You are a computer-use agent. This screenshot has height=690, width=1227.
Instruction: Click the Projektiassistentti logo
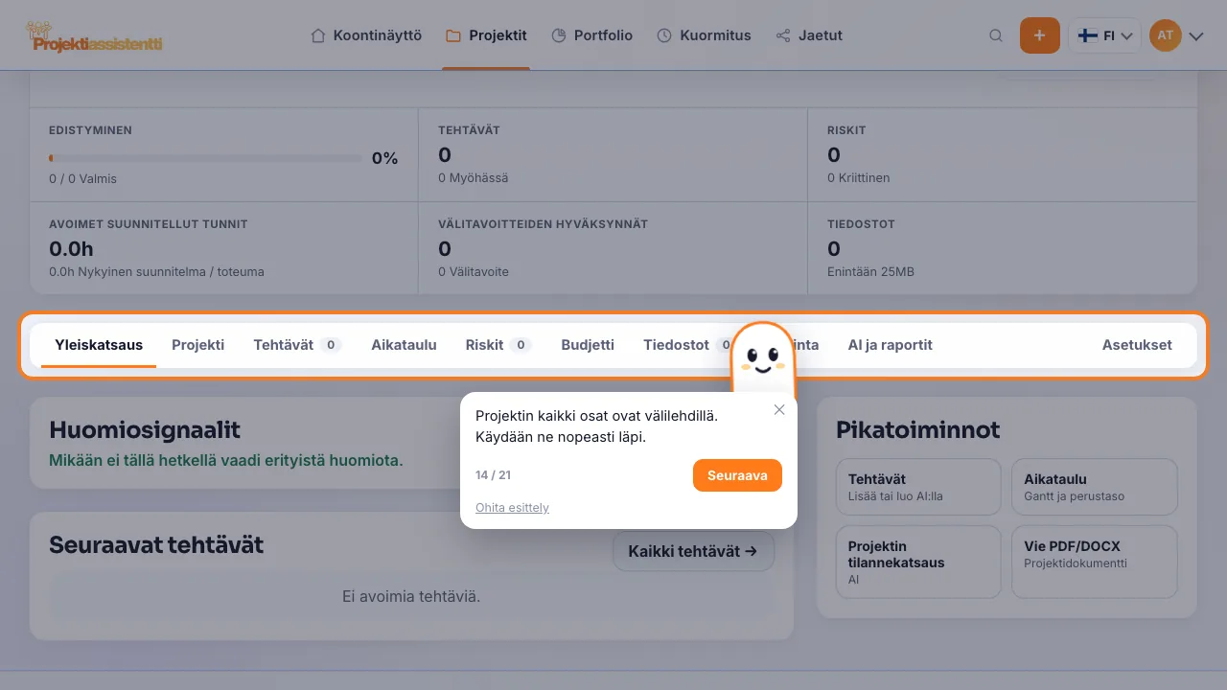tap(95, 37)
